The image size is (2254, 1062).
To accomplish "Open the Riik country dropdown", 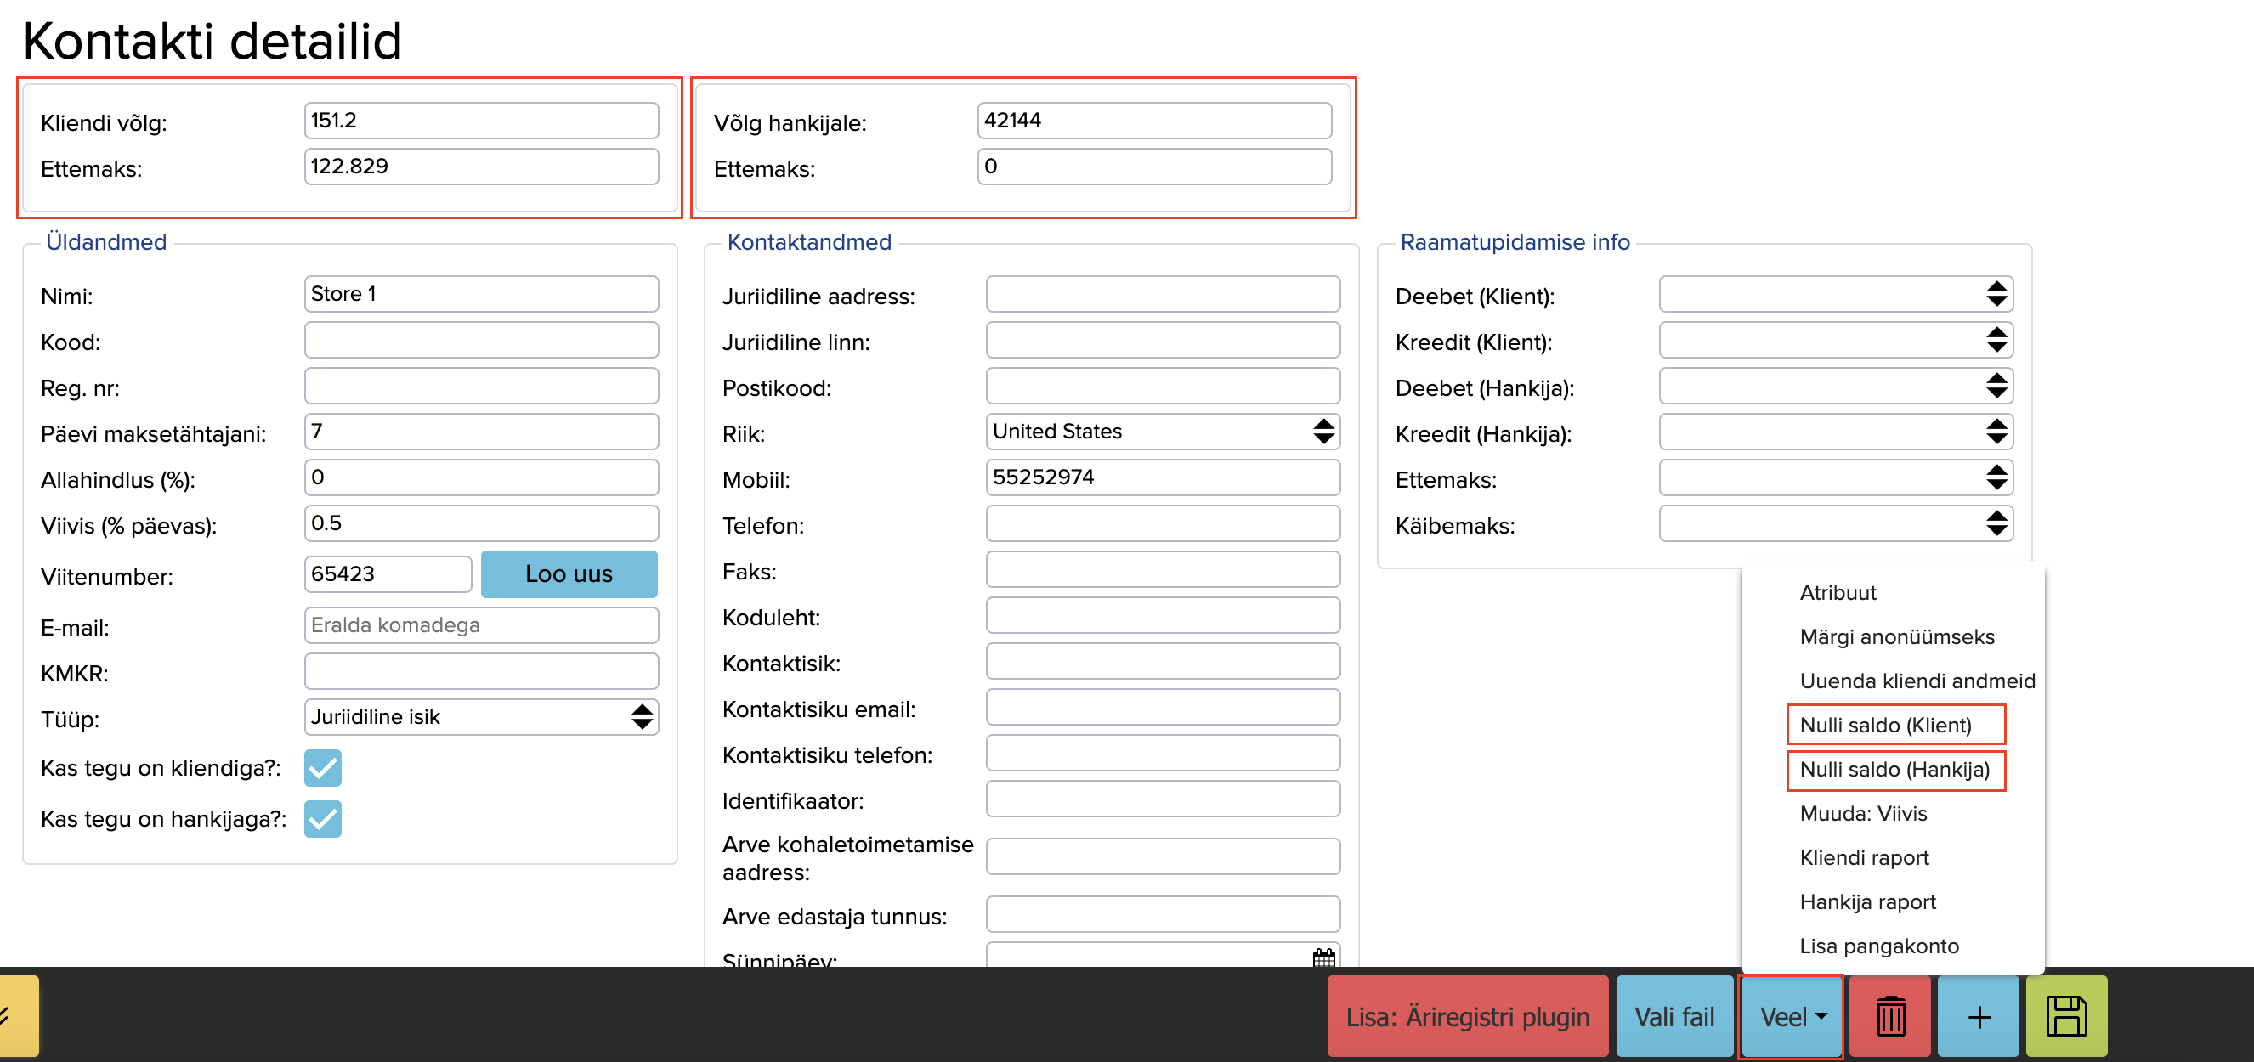I will [1162, 432].
